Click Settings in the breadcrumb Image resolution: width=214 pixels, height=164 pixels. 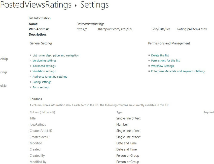point(94,5)
